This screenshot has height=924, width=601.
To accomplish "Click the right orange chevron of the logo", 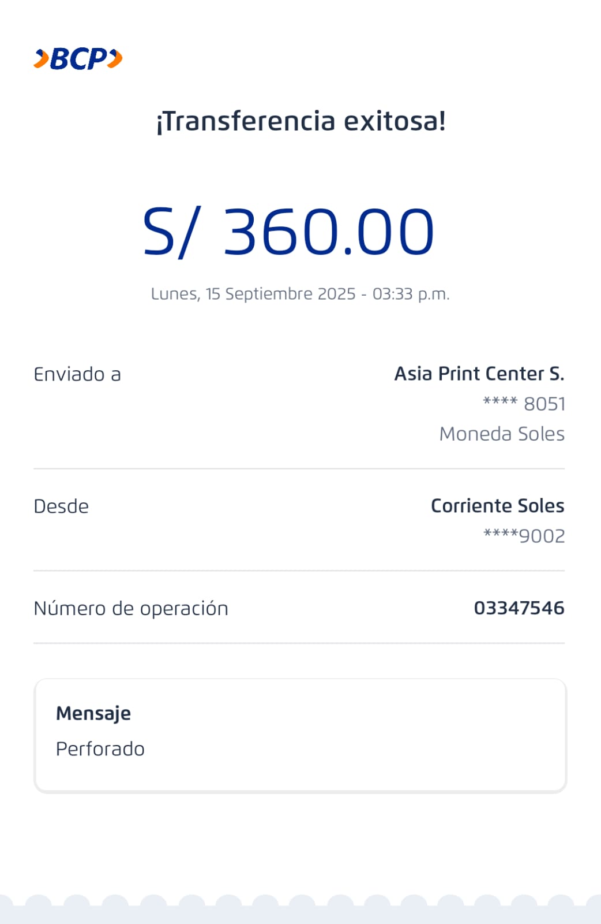I will 115,59.
